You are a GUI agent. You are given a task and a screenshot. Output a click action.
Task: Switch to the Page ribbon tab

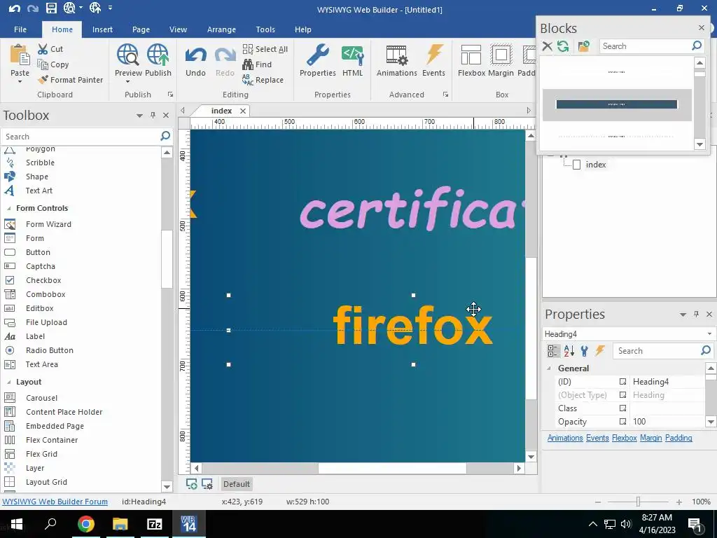141,29
